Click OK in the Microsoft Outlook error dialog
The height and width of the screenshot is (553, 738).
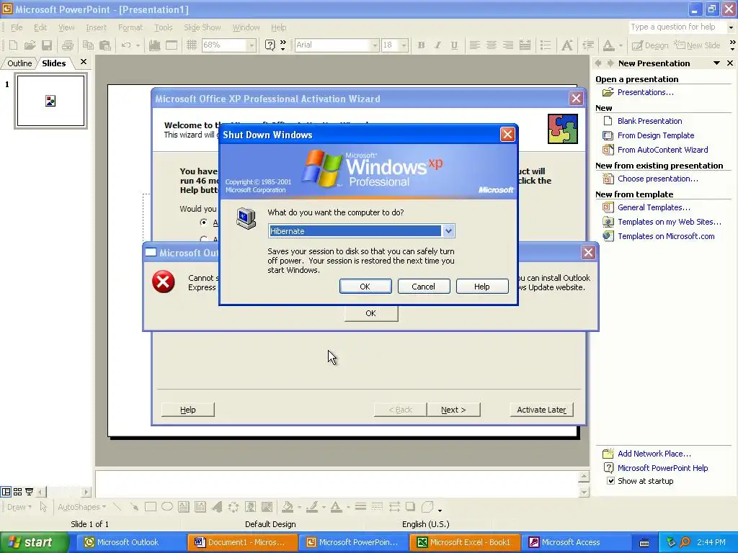coord(371,313)
